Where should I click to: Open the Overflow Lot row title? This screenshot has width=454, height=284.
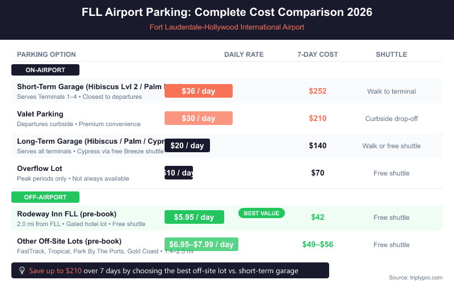tap(40, 169)
